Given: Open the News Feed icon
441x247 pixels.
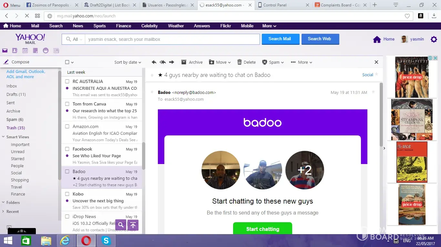Looking at the screenshot, I should [x=56, y=50].
